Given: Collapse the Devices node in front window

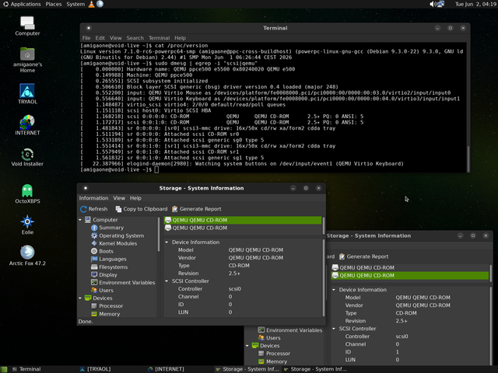Looking at the screenshot, I should pos(80,298).
